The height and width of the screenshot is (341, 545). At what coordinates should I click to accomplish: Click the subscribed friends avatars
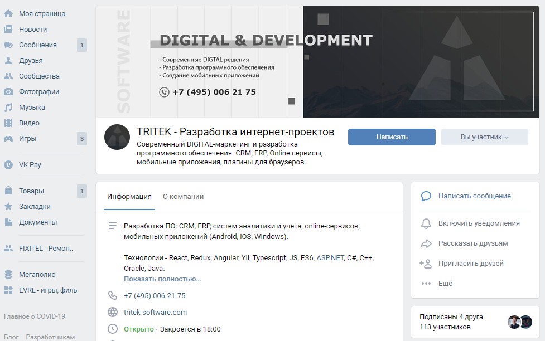click(x=520, y=322)
